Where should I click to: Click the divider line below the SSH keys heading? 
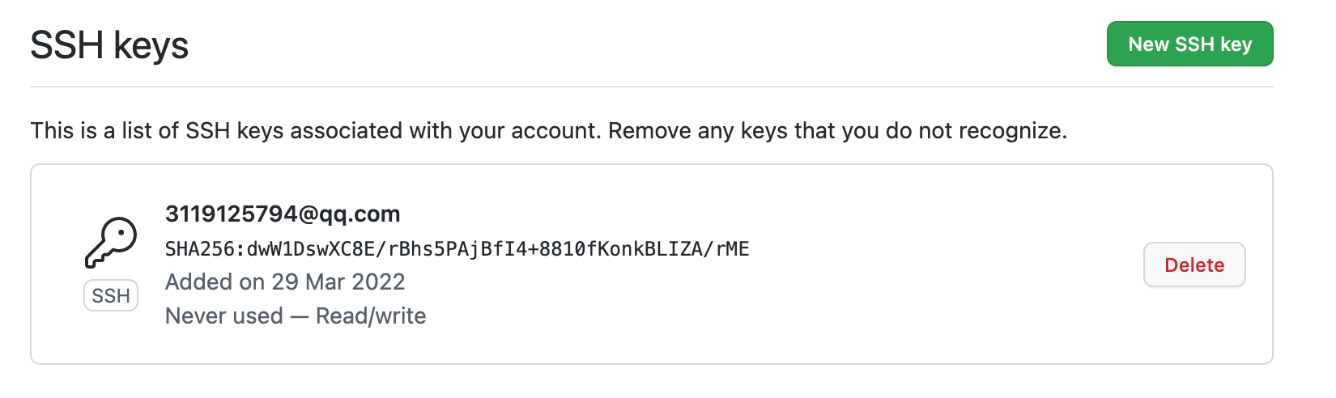pyautogui.click(x=652, y=87)
